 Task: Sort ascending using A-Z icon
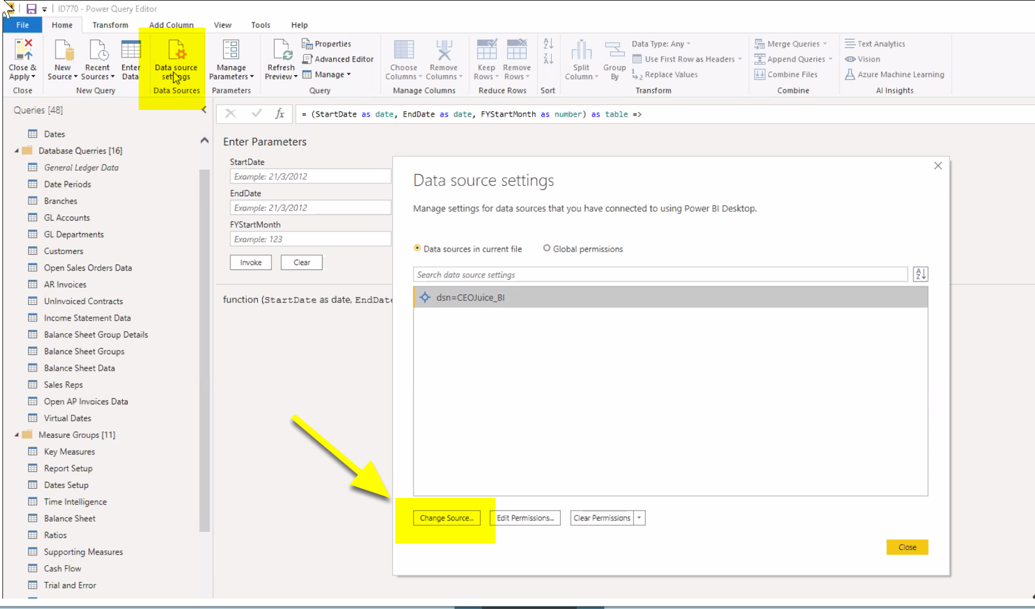pos(548,44)
